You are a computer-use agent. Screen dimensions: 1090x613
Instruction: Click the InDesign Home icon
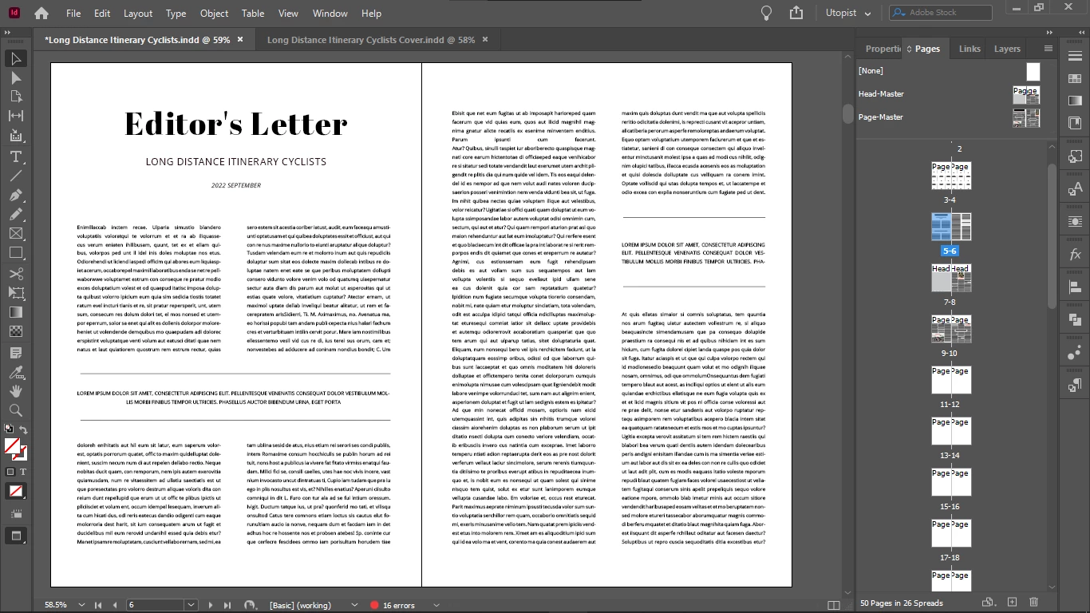pos(41,14)
